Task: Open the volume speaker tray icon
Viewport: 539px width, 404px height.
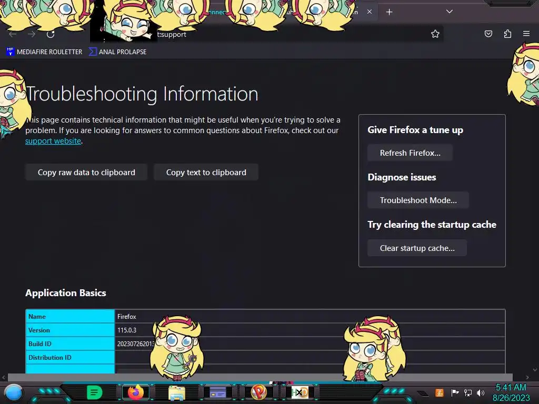Action: point(480,392)
